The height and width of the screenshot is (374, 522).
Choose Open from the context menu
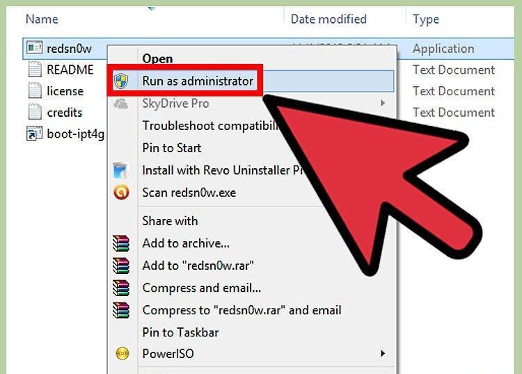157,59
